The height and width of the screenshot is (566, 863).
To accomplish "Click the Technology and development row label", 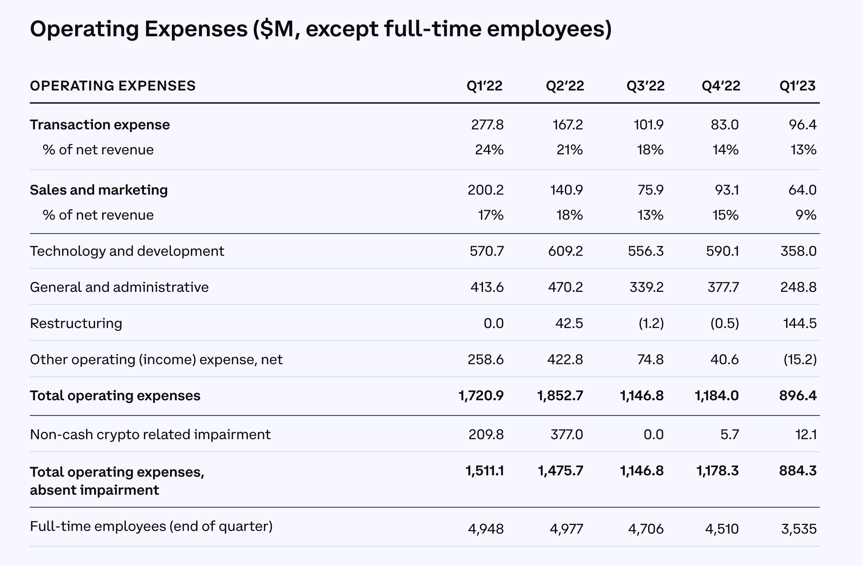I will [x=127, y=251].
